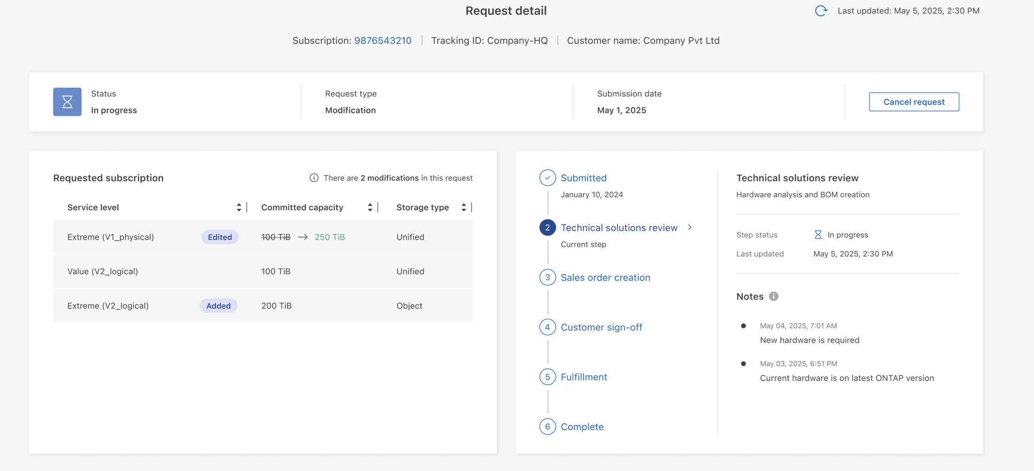Viewport: 1034px width, 471px height.
Task: Click the Cancel request button
Action: [914, 102]
